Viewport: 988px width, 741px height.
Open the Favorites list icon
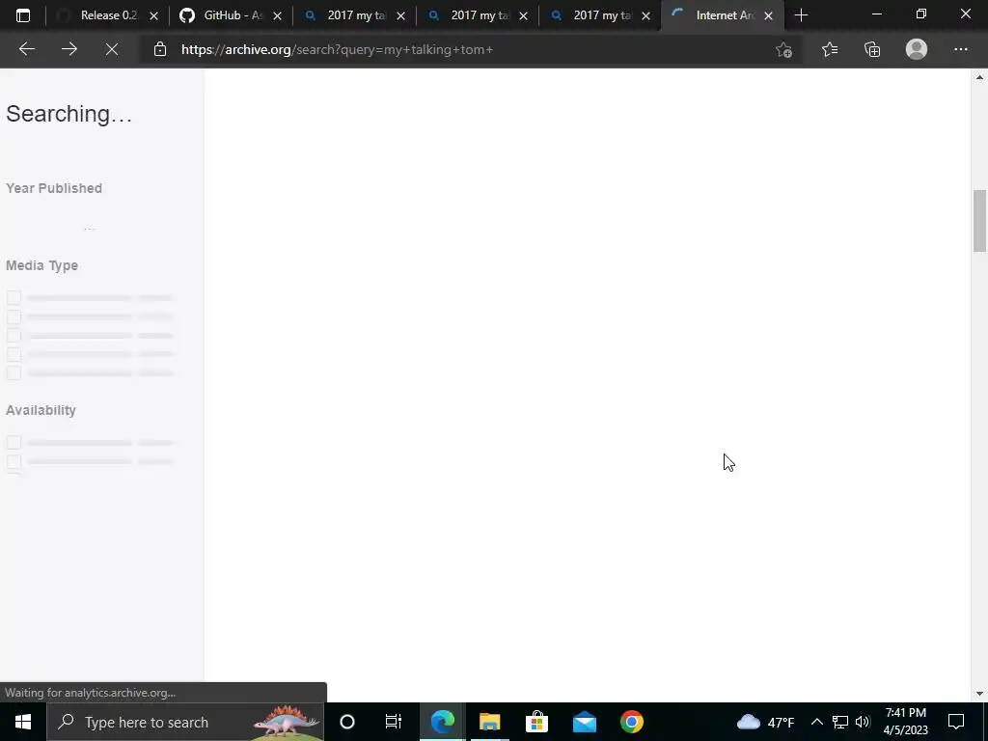pyautogui.click(x=830, y=49)
